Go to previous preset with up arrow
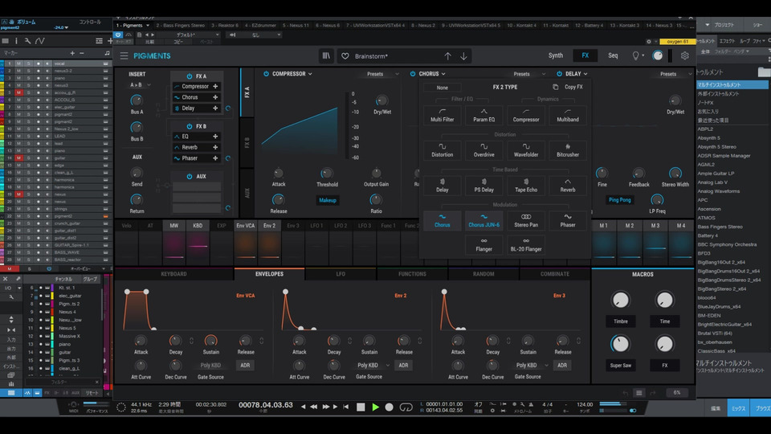Screen dimensions: 771x434 [x=447, y=56]
